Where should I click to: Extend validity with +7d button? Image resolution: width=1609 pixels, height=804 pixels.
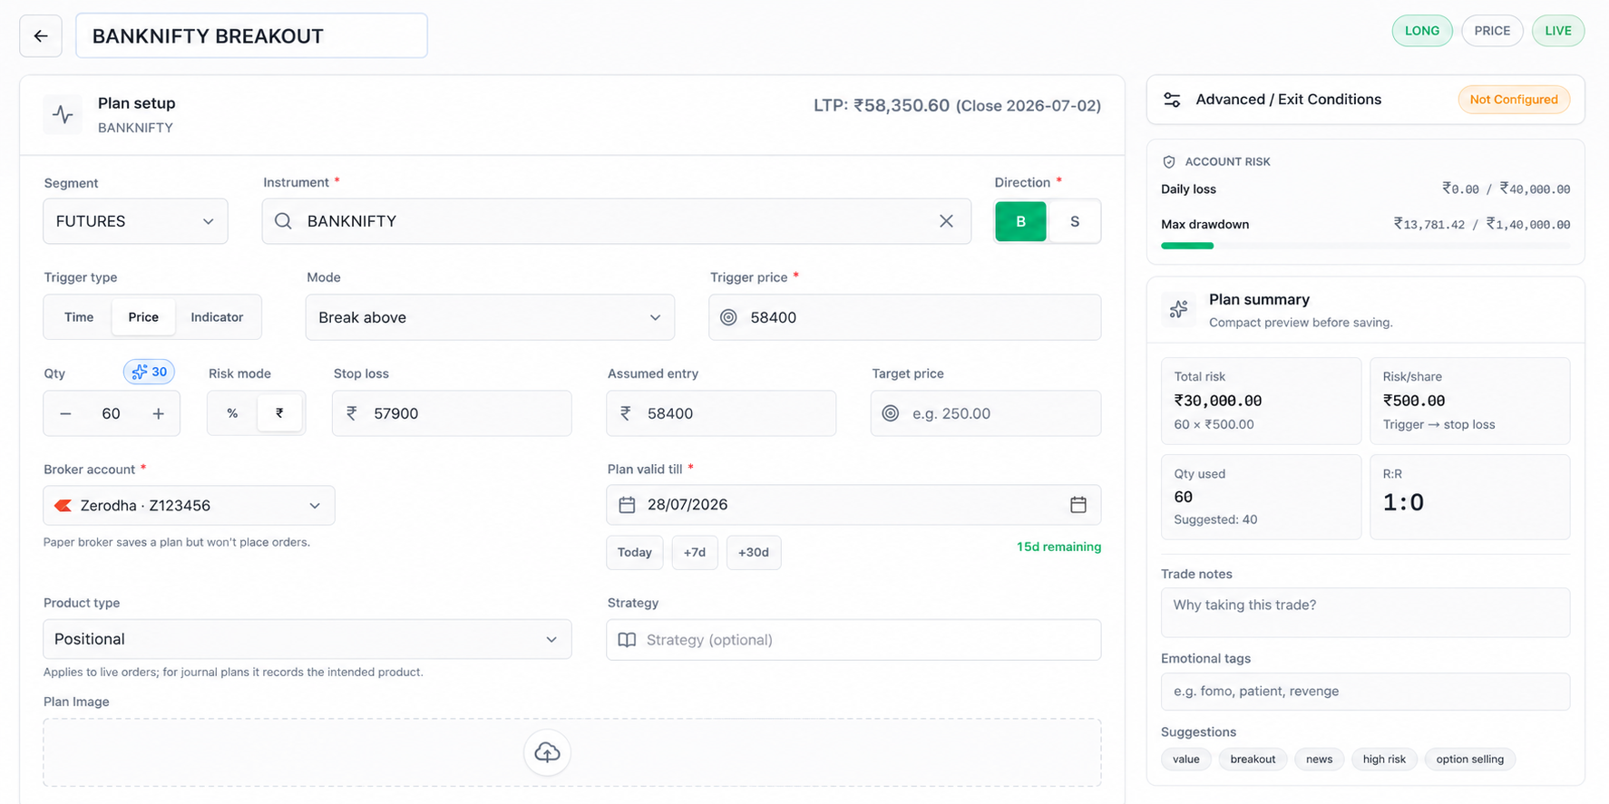[695, 552]
